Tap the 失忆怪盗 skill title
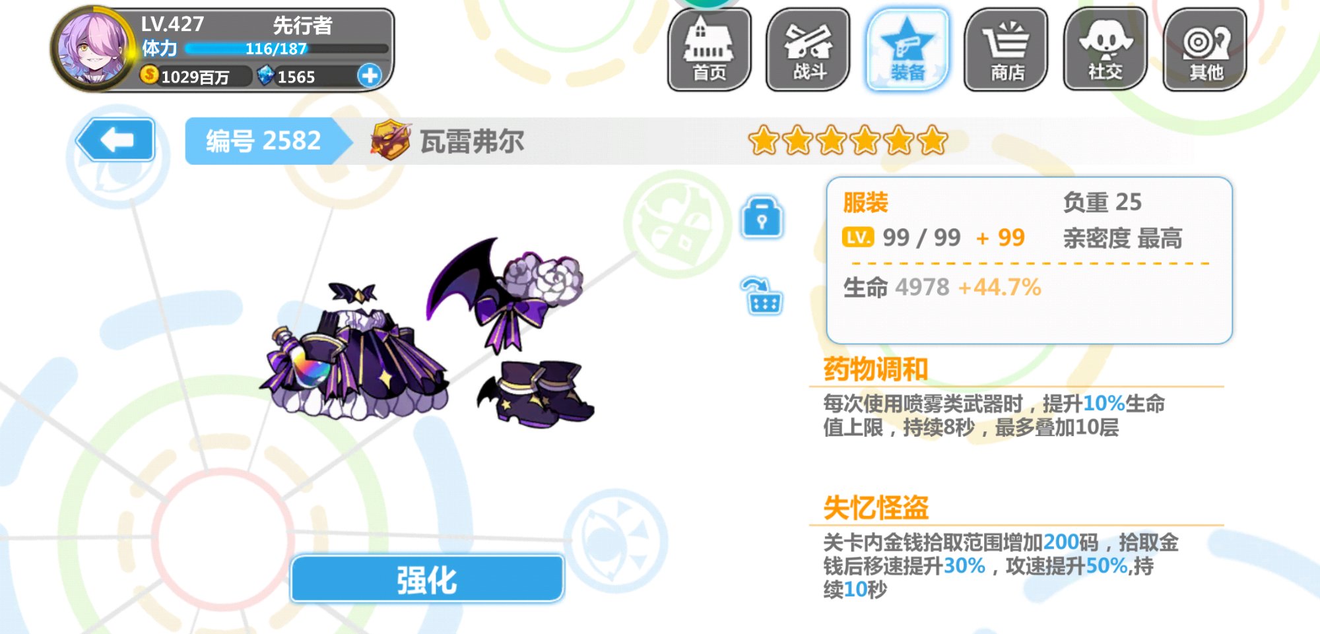Viewport: 1320px width, 634px height. point(876,508)
